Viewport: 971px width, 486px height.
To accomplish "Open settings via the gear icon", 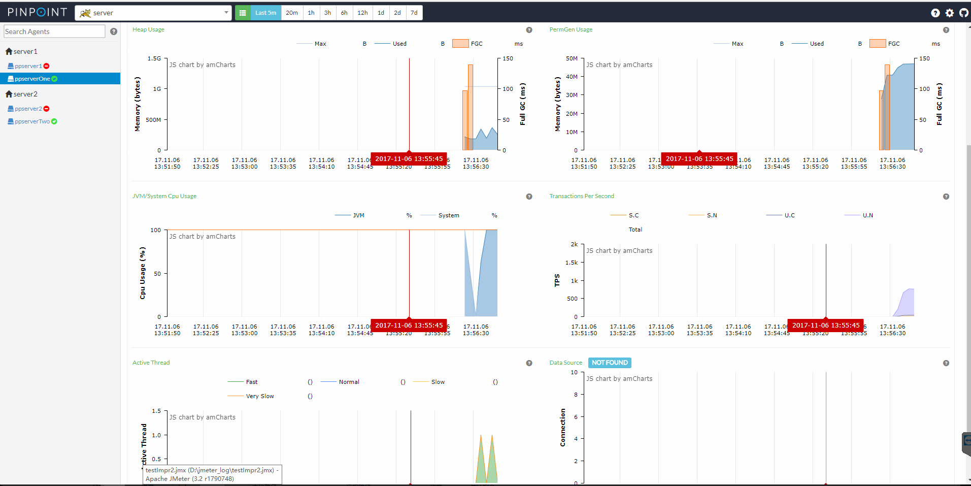I will tap(949, 13).
